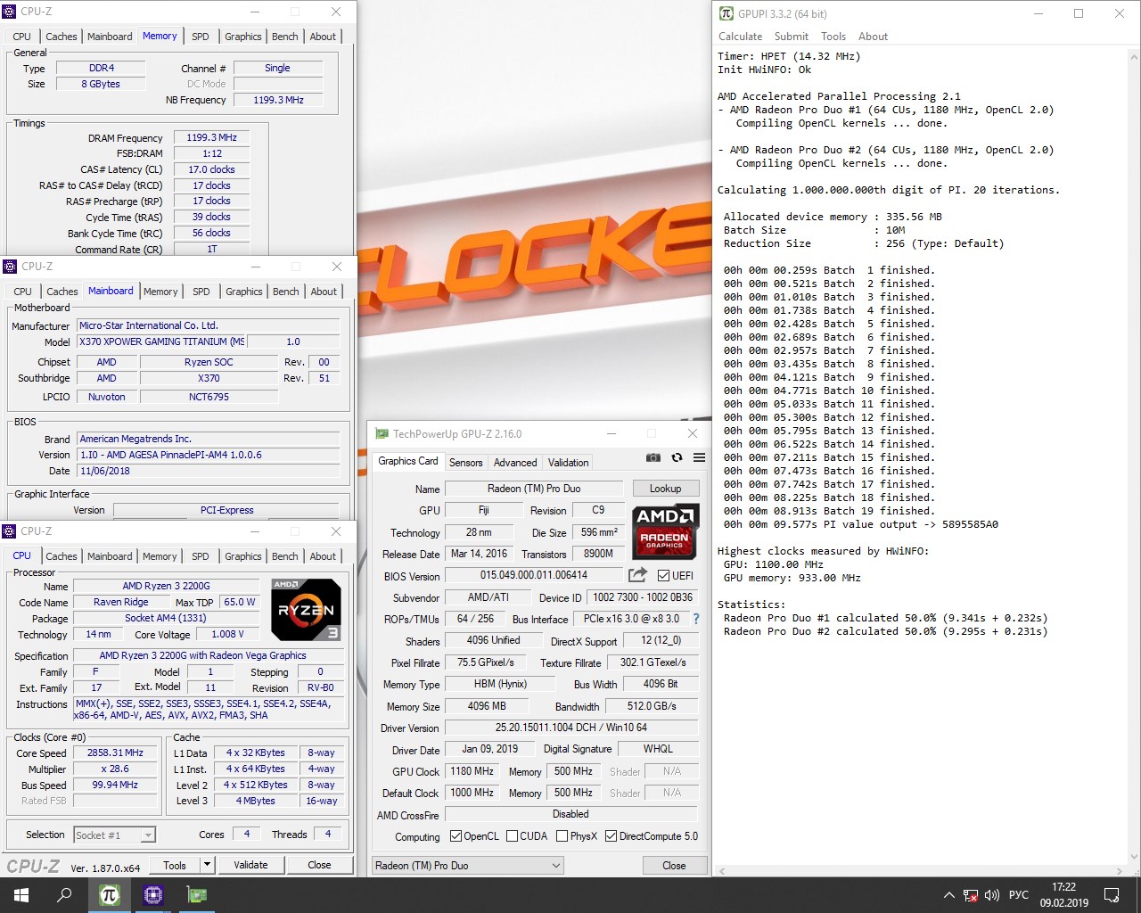Open Windows Start menu
The width and height of the screenshot is (1141, 913).
[x=21, y=895]
